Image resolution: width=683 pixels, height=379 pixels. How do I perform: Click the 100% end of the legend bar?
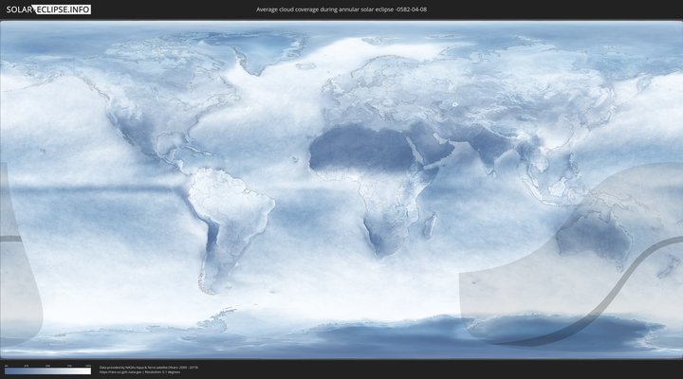[89, 371]
